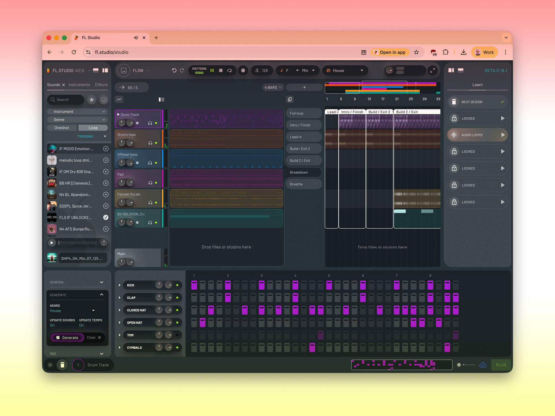Screen dimensions: 555x416
Task: Turn the volume knob on the Pad track
Action: tap(122, 183)
